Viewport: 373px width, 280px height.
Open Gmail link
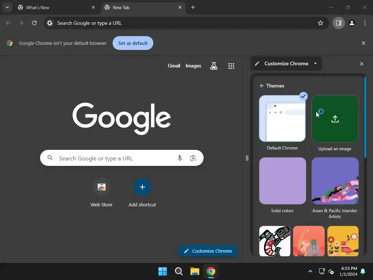(x=174, y=66)
